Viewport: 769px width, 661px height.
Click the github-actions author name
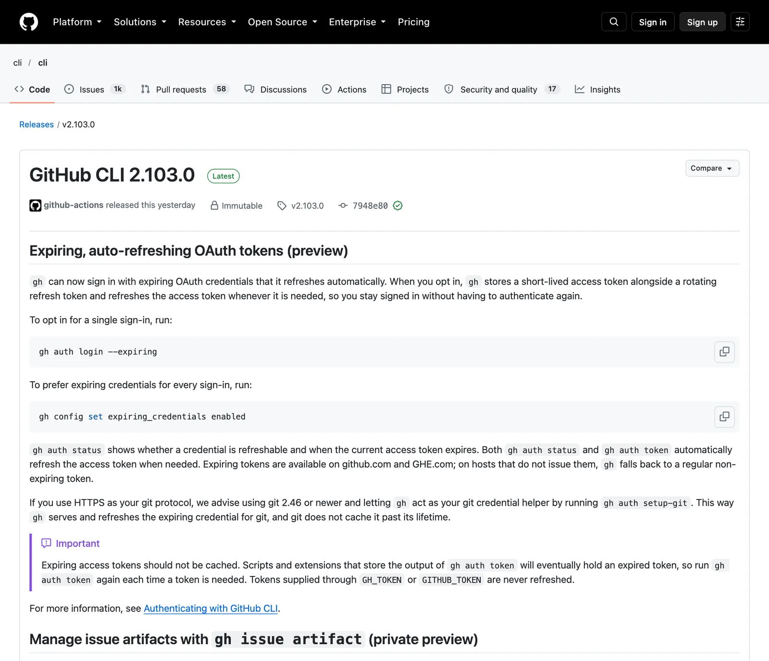(x=74, y=205)
